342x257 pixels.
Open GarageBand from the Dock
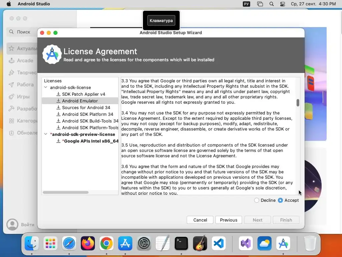tap(200, 243)
